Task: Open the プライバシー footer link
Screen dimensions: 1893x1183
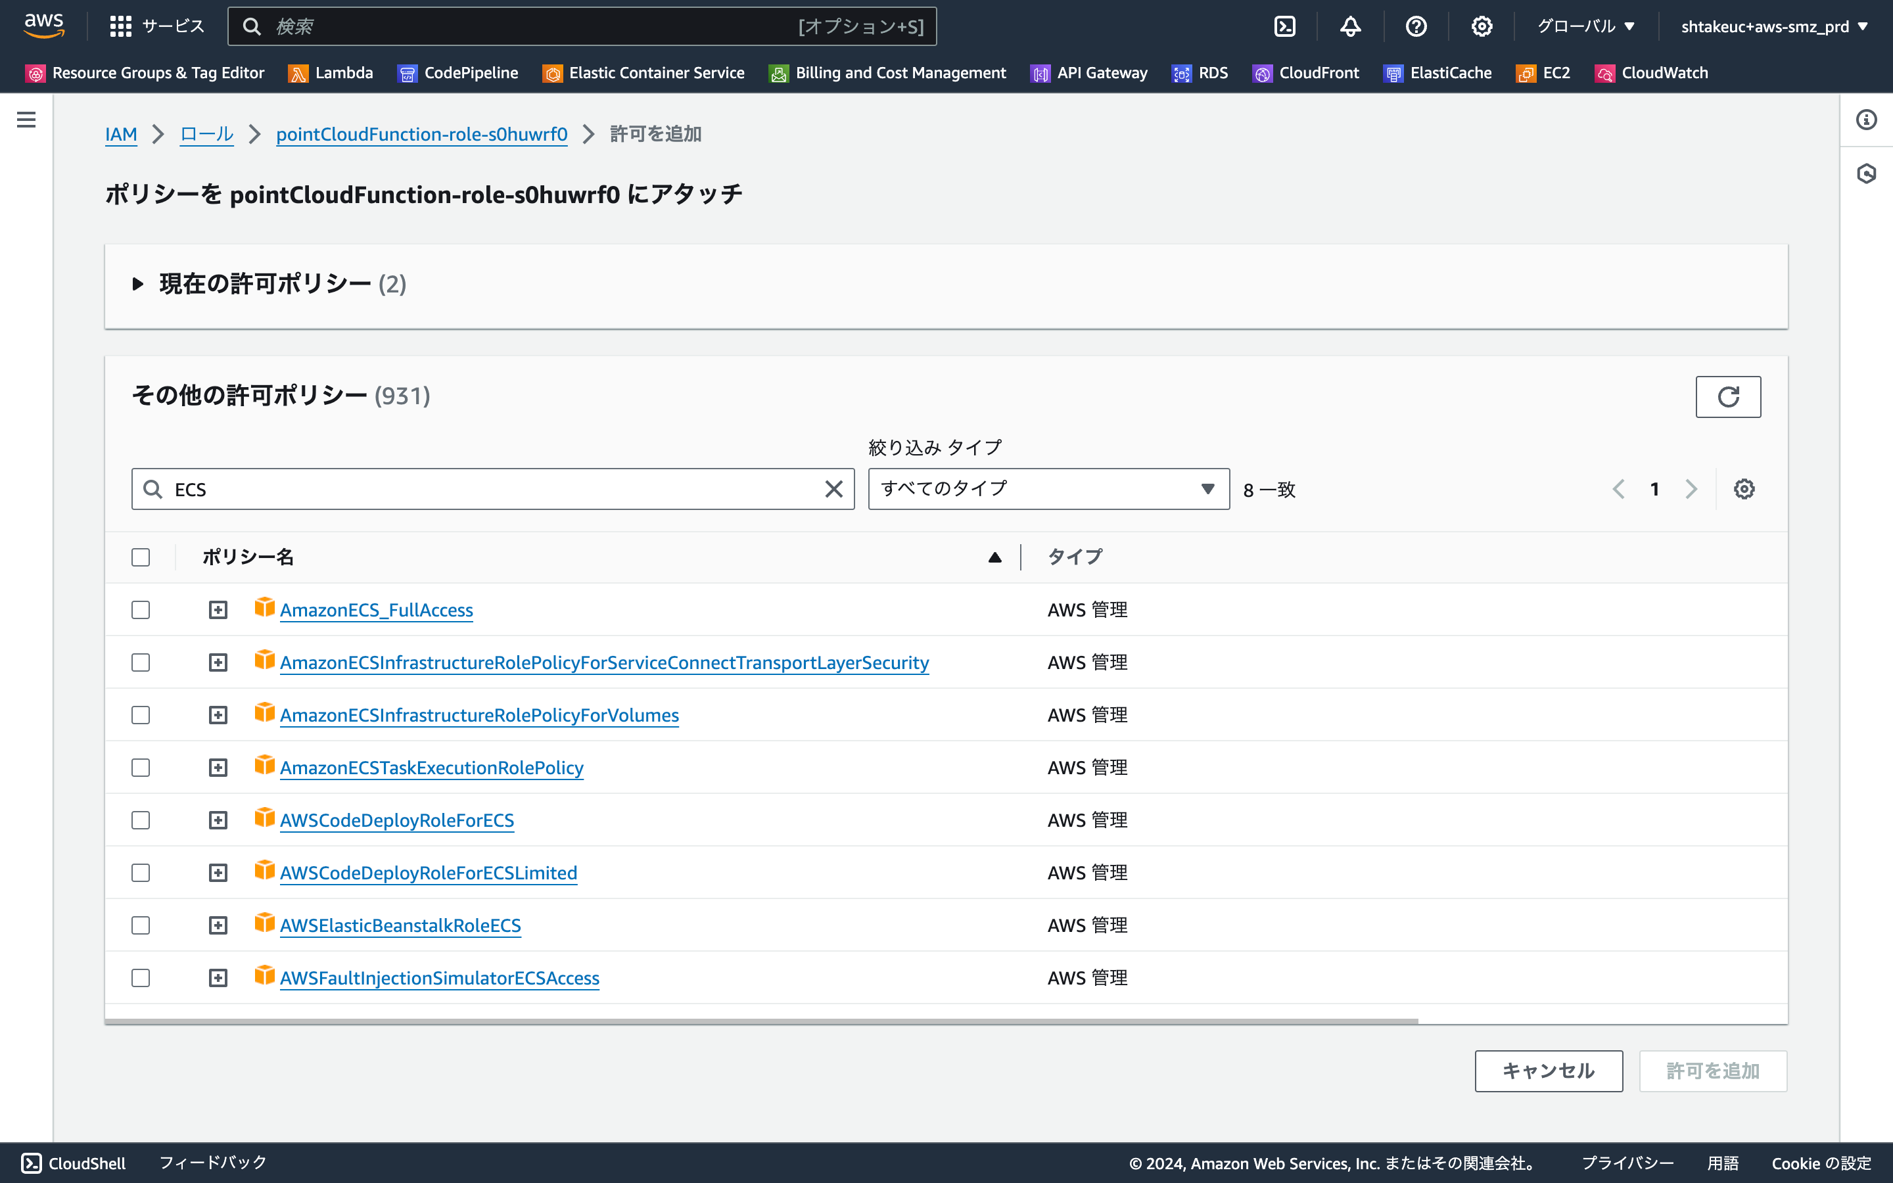Action: click(x=1628, y=1163)
